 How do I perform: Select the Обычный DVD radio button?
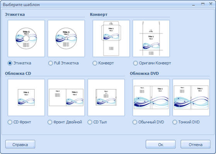[135, 122]
